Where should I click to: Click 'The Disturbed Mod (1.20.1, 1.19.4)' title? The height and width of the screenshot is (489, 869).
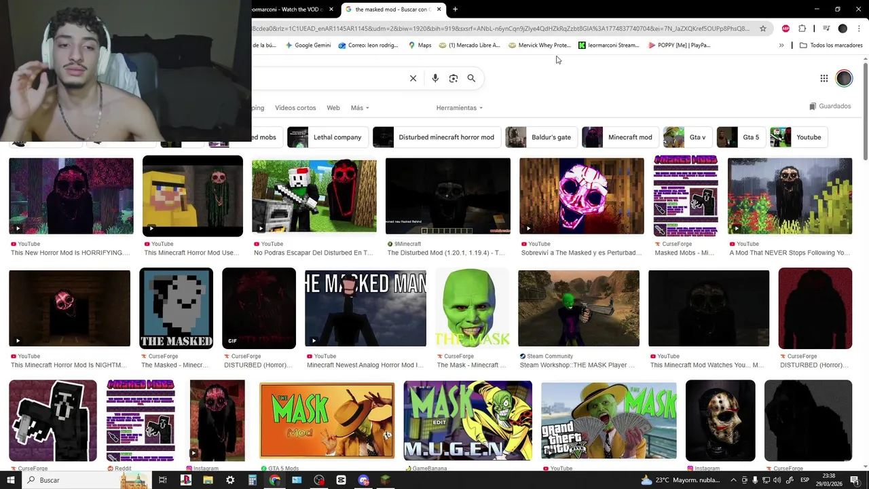[x=446, y=253]
